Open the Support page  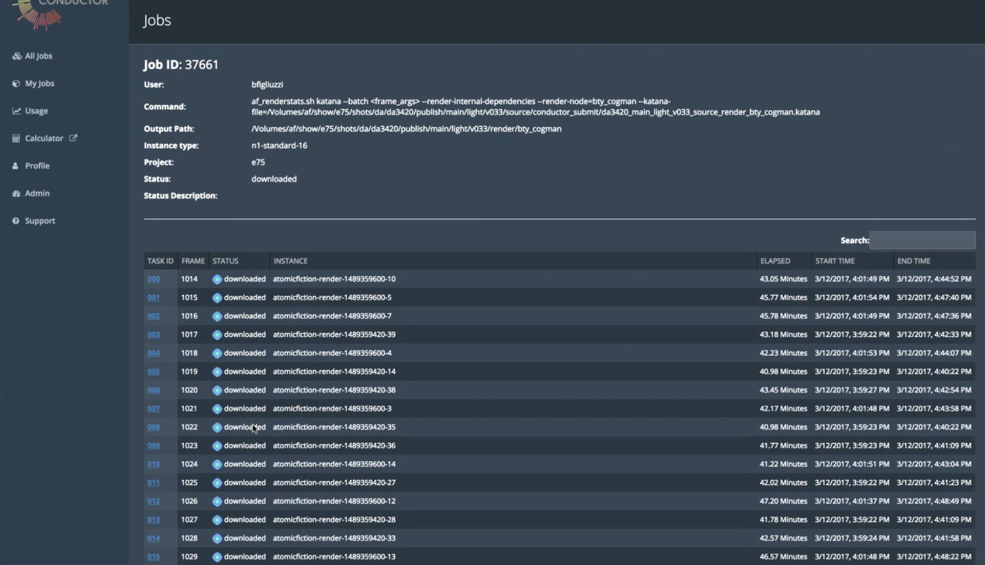[40, 221]
